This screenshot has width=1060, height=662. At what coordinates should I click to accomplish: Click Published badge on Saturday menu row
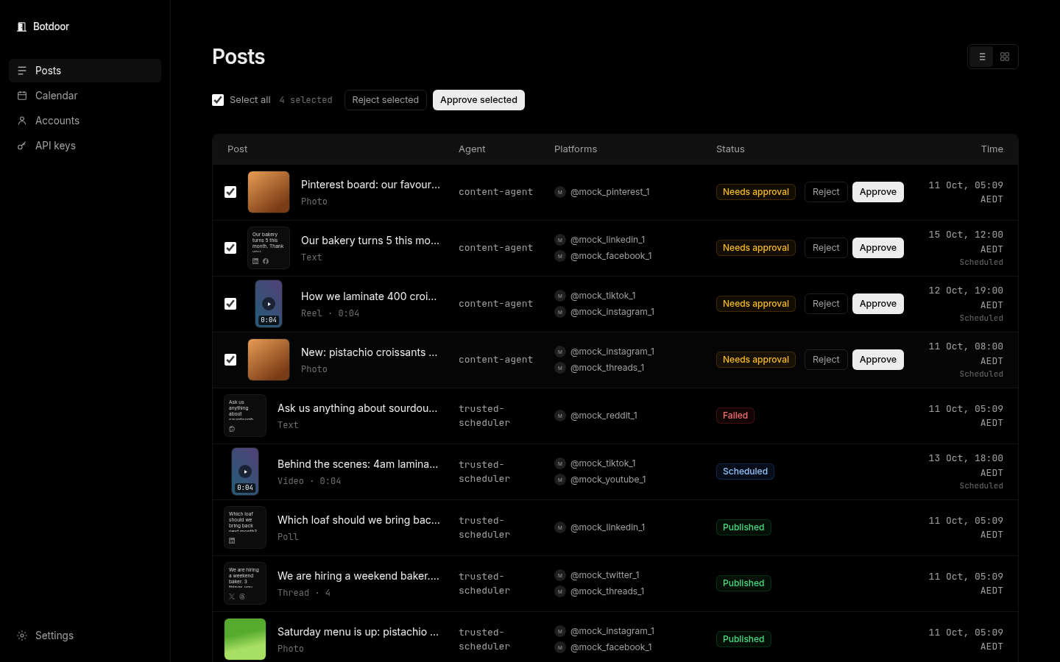point(743,639)
